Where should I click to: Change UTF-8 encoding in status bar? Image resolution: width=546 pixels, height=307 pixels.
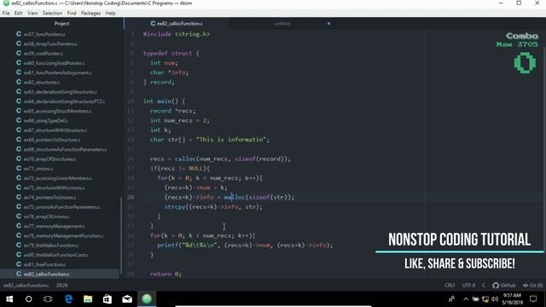(x=468, y=286)
